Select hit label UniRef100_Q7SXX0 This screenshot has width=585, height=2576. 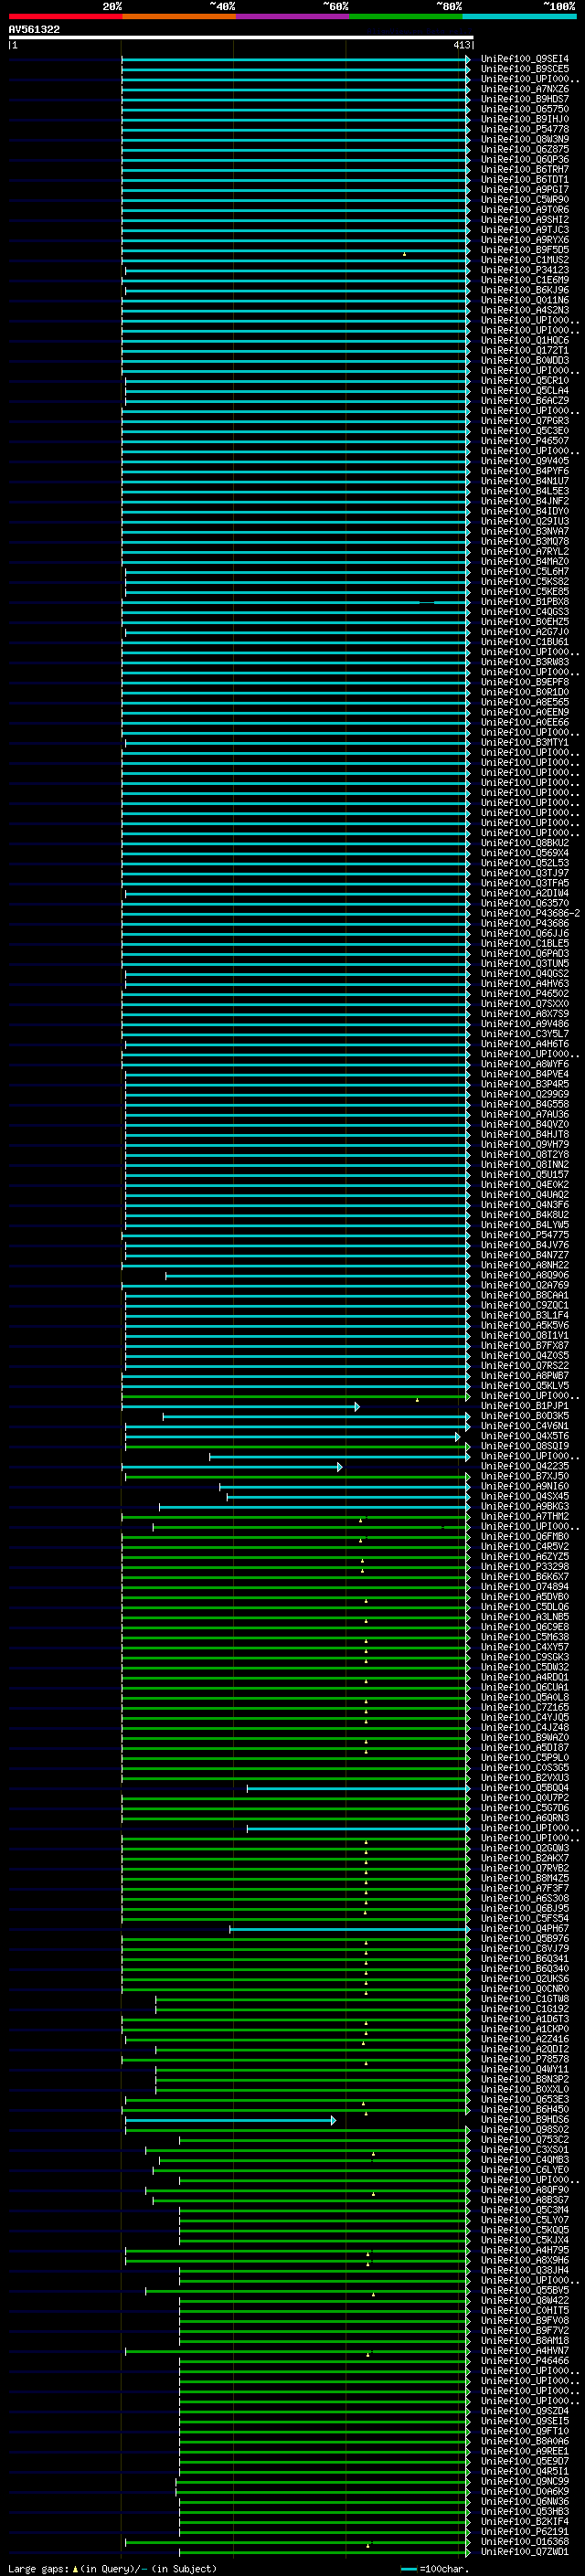(x=525, y=1004)
